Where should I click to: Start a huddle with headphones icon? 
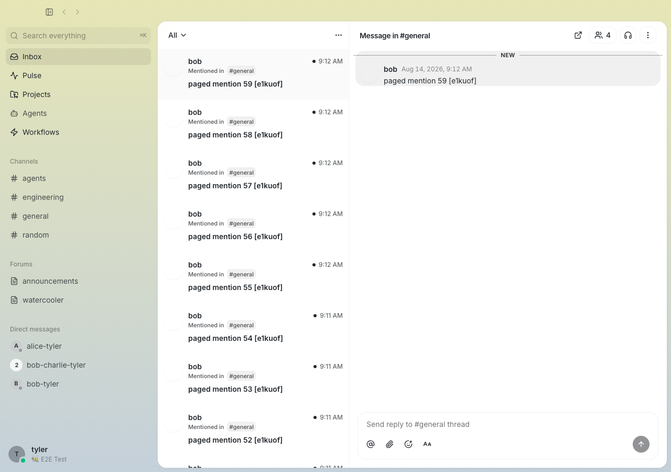[x=628, y=35]
